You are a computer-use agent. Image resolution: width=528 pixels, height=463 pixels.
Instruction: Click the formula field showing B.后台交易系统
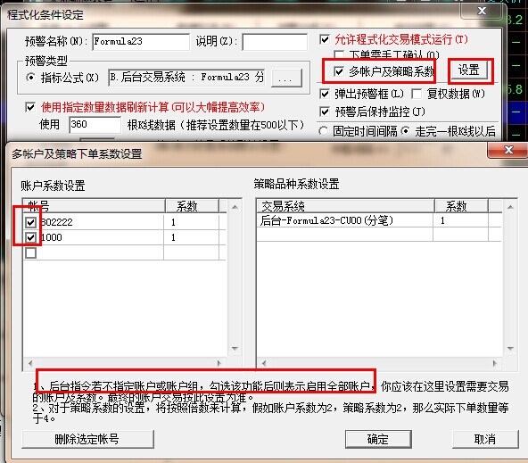coord(187,78)
